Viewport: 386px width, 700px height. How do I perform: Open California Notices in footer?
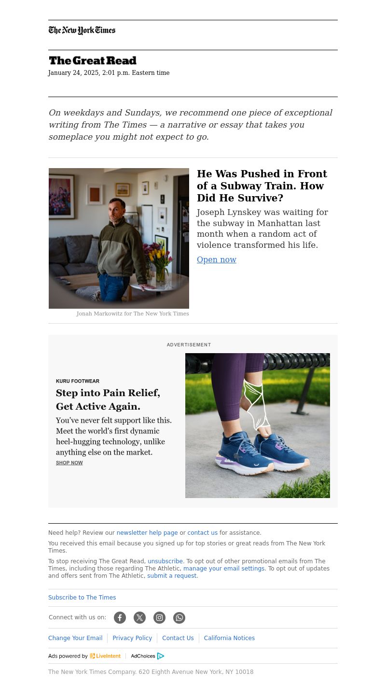point(229,638)
